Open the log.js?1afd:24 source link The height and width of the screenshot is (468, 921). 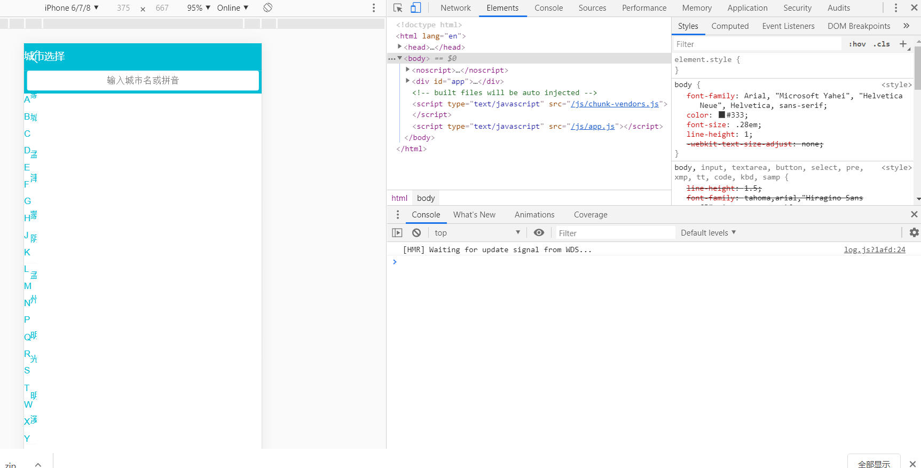(x=875, y=249)
